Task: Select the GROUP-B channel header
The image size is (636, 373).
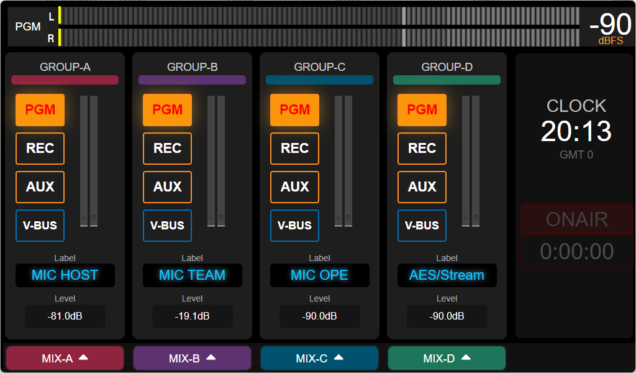Action: coord(192,67)
